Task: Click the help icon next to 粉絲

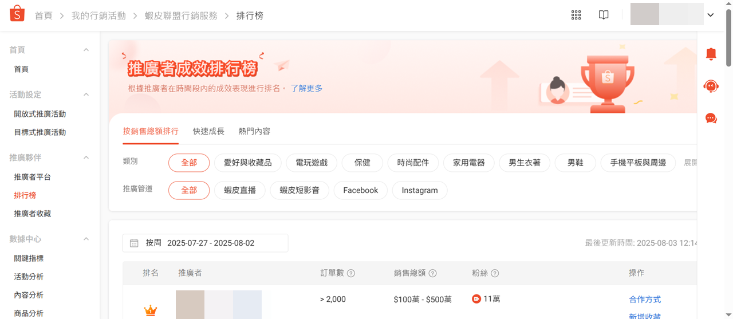Action: click(x=495, y=274)
